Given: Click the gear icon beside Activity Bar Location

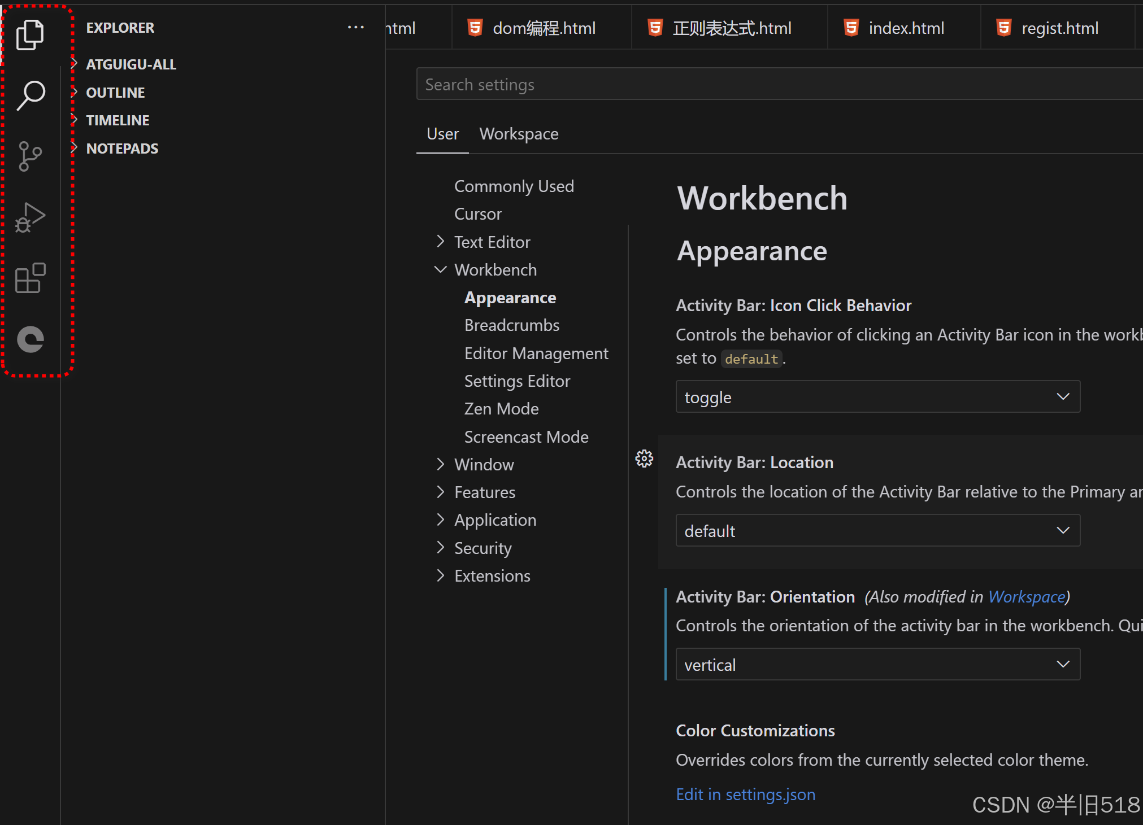Looking at the screenshot, I should coord(644,459).
